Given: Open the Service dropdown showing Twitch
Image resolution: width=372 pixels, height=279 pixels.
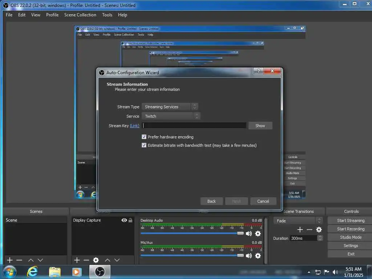Looking at the screenshot, I should pos(171,116).
